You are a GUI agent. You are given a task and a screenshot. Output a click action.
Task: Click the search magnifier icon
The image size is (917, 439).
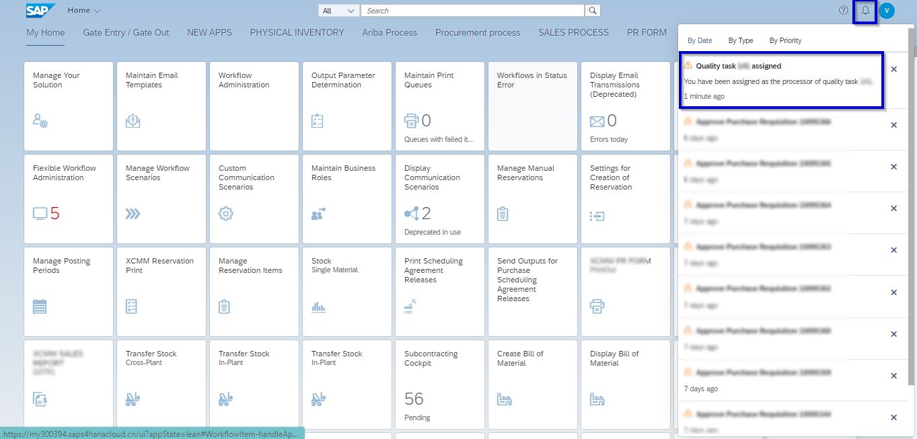click(591, 10)
